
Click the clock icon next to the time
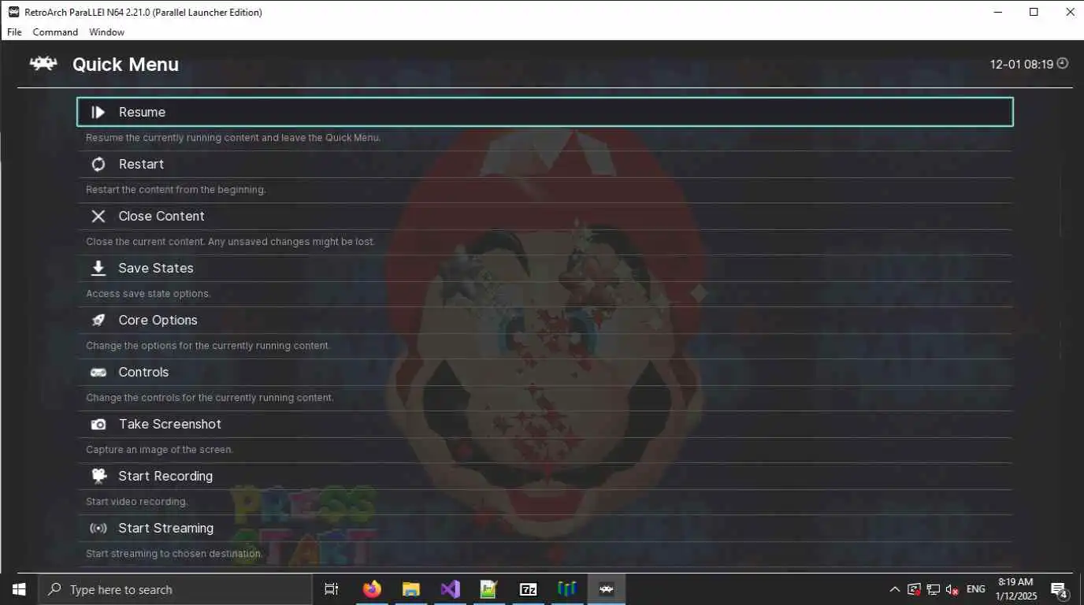point(1063,64)
